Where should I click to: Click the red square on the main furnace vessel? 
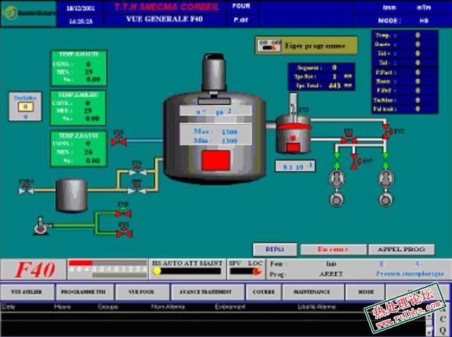point(216,161)
